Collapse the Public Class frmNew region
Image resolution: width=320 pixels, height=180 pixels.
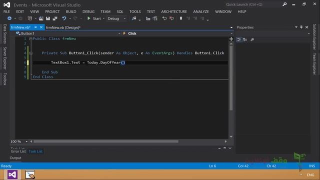31,38
